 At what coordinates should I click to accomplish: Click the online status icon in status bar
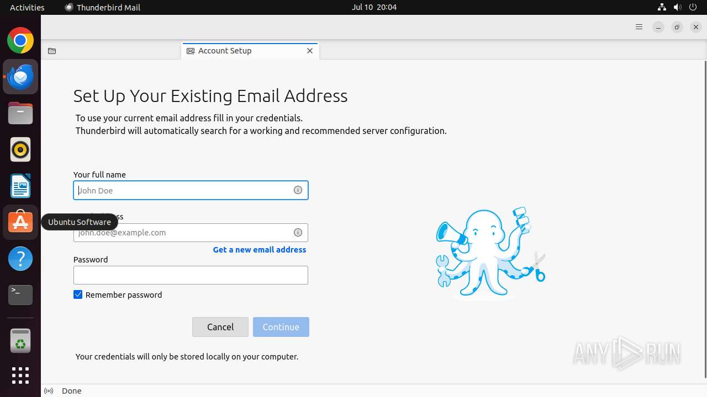click(49, 391)
